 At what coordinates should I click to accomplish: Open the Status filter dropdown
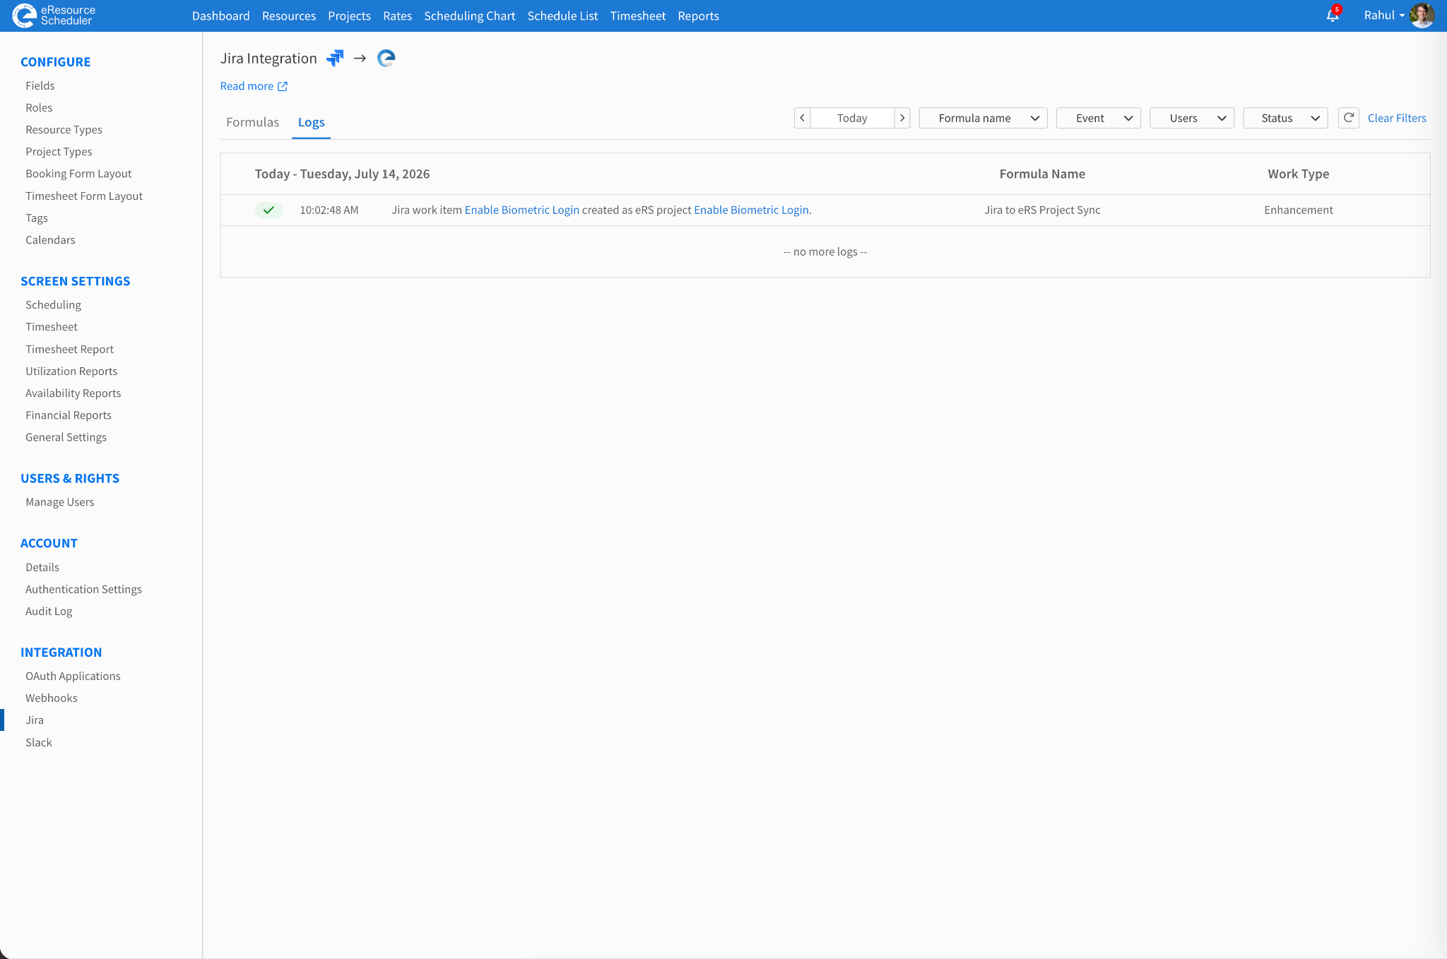coord(1285,118)
